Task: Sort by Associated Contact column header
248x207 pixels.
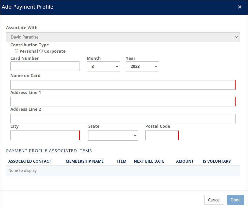Action: (x=30, y=161)
